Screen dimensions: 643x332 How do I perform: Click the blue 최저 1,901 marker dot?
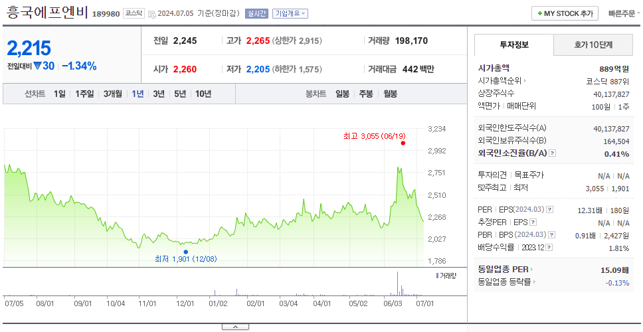(x=186, y=252)
